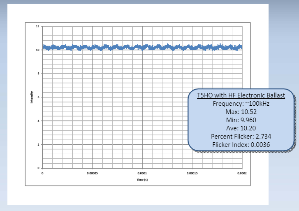Click the 'Max: 10.52' value
299x211 pixels.
[241, 111]
